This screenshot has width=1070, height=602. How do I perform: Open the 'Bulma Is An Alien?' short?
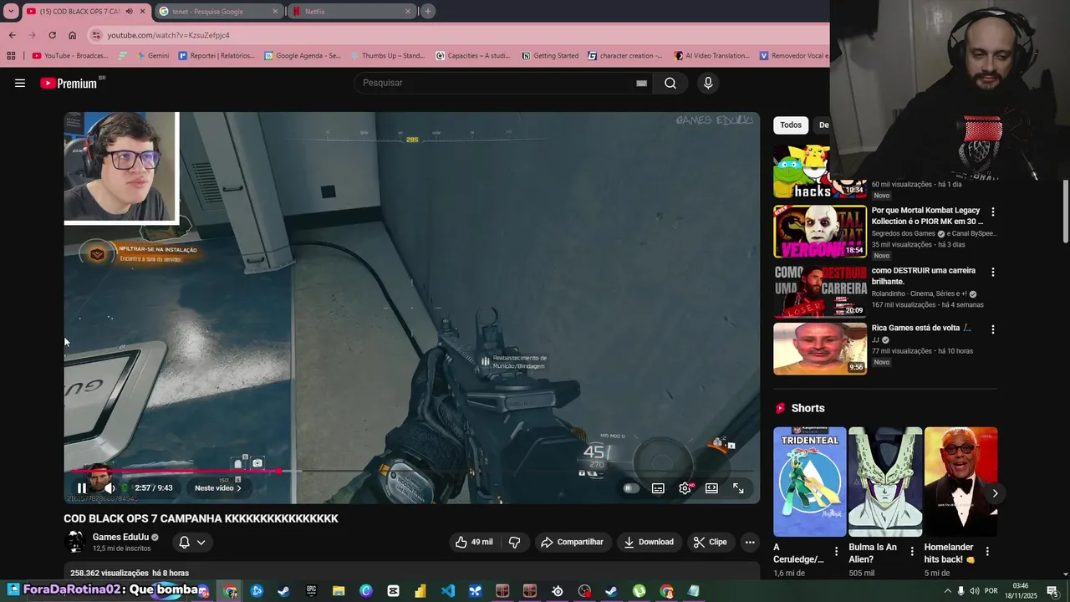click(885, 482)
